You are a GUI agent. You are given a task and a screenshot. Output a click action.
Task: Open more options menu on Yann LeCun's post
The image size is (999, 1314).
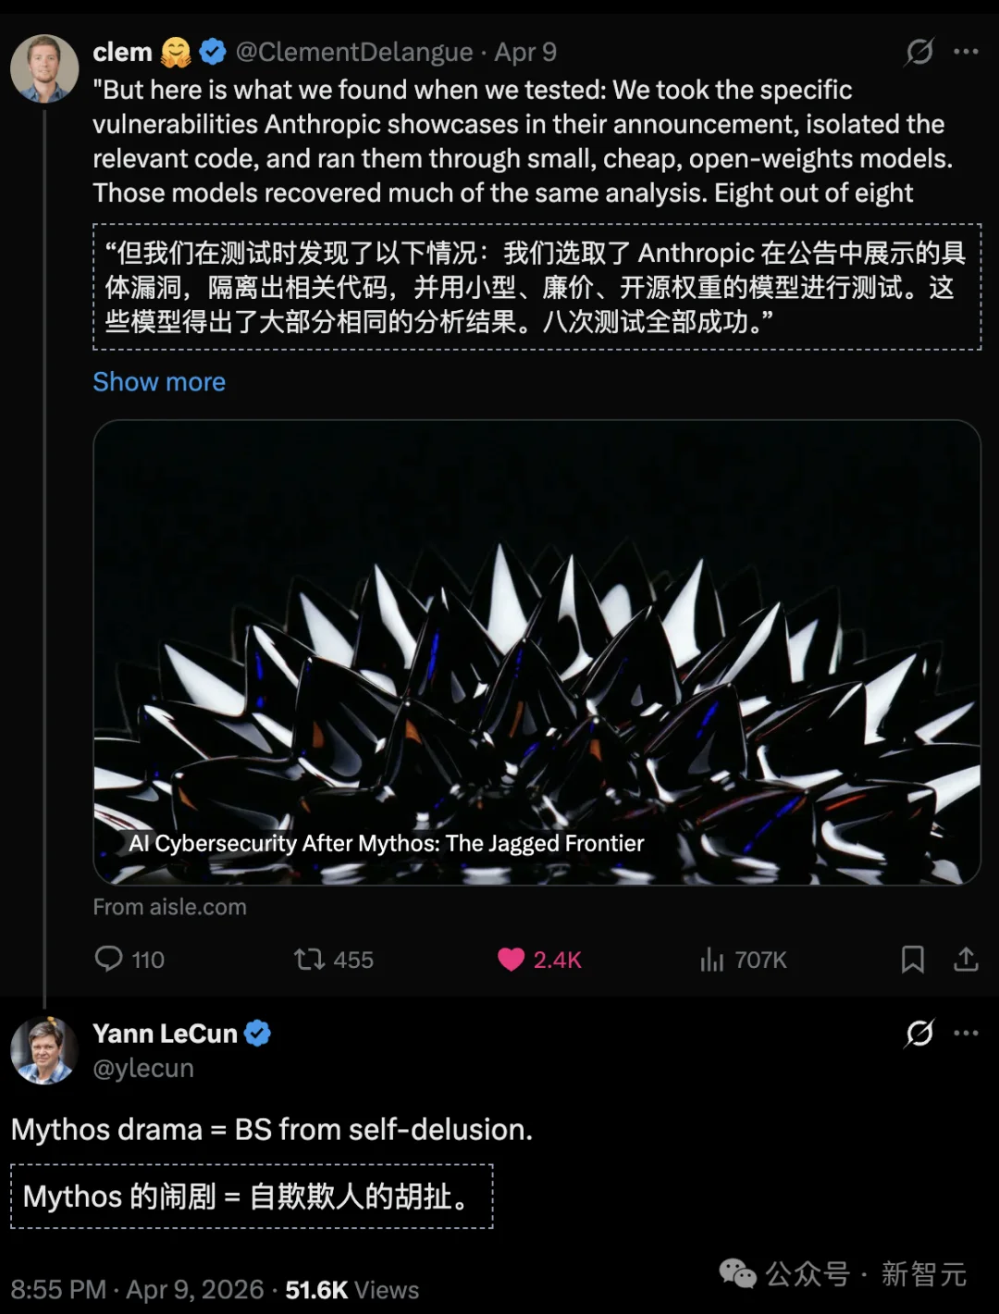point(966,1033)
